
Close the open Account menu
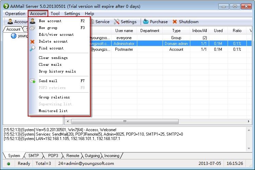[x=38, y=14]
